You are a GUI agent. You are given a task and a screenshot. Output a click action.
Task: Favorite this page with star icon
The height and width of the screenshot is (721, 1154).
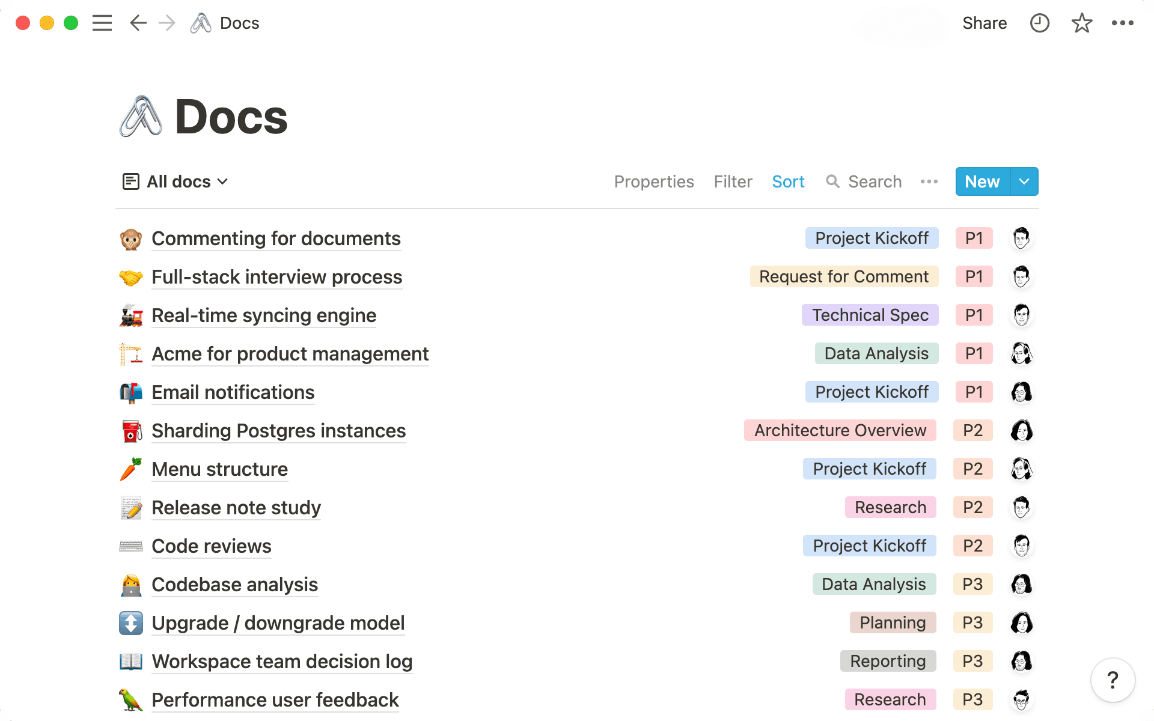[1081, 23]
